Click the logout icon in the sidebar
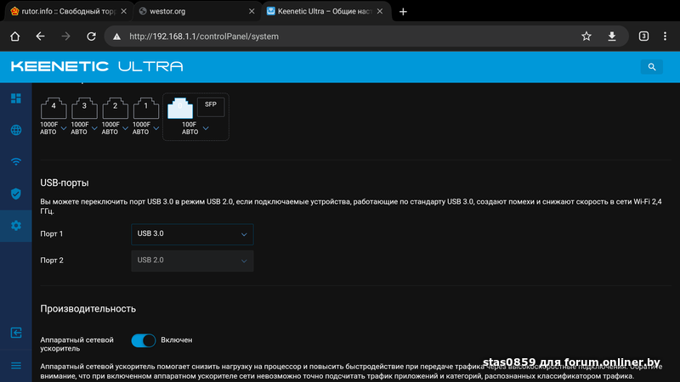This screenshot has width=680, height=382. point(16,333)
